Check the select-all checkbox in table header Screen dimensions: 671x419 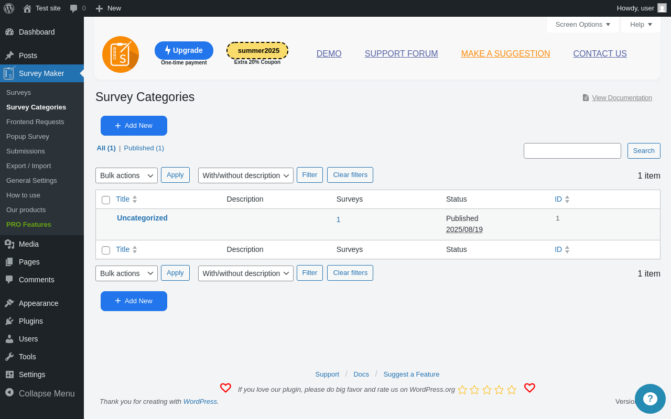pyautogui.click(x=106, y=200)
